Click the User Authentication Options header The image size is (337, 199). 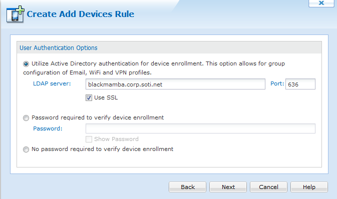click(59, 47)
